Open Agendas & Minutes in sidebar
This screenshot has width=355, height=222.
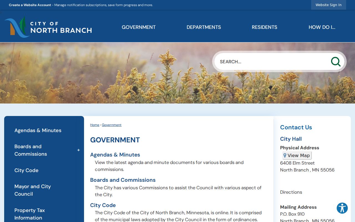click(x=38, y=130)
